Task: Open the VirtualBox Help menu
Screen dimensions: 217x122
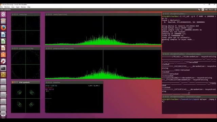Action: [29, 7]
